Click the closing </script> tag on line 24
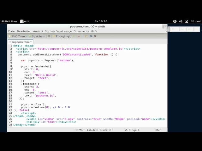Image resolution: width=202 pixels, height=151 pixels. (28, 113)
